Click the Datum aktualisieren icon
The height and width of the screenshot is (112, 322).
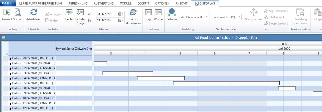[133, 12]
